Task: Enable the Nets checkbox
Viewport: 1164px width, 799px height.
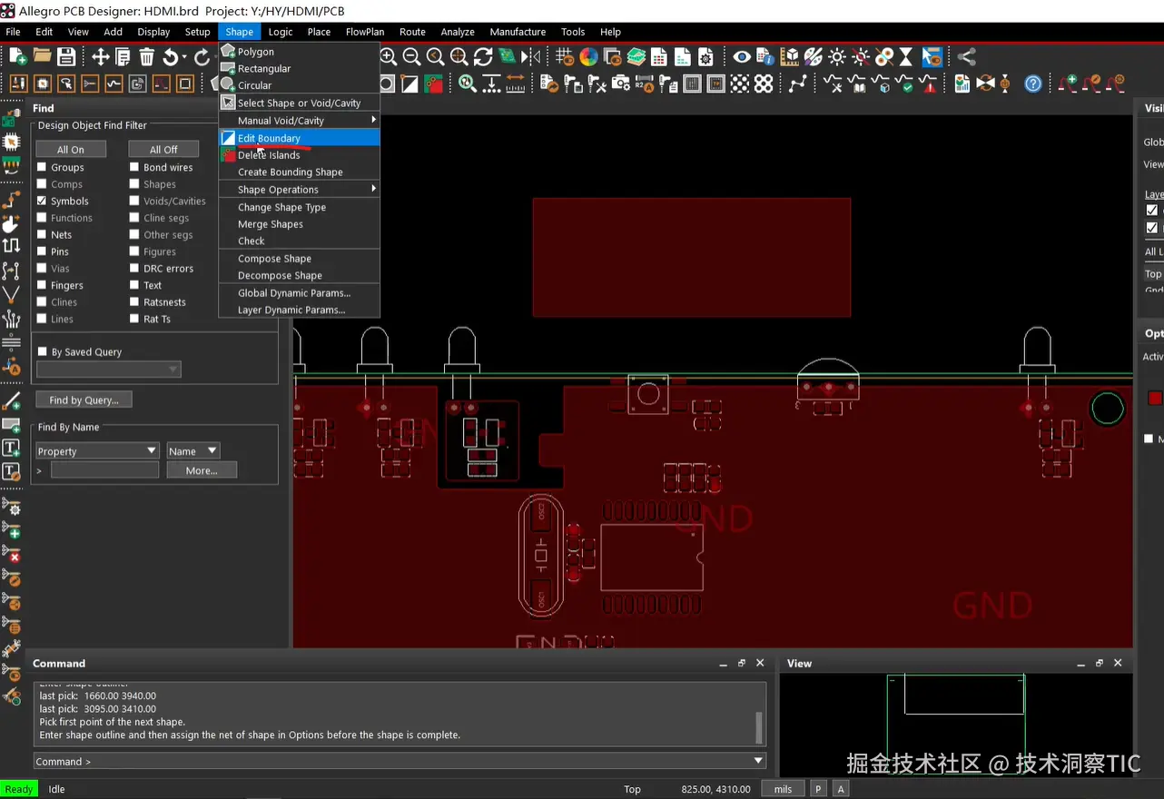Action: pyautogui.click(x=42, y=234)
